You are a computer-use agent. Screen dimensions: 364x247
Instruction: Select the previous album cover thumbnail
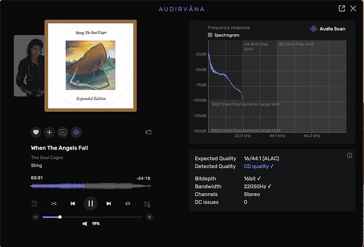pyautogui.click(x=29, y=66)
